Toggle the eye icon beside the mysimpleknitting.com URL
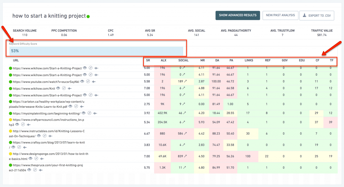Image resolution: width=344 pixels, height=187 pixels. tap(84, 113)
